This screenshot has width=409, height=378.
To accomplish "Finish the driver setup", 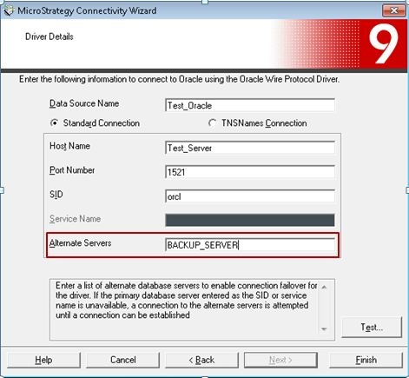I will (x=366, y=360).
